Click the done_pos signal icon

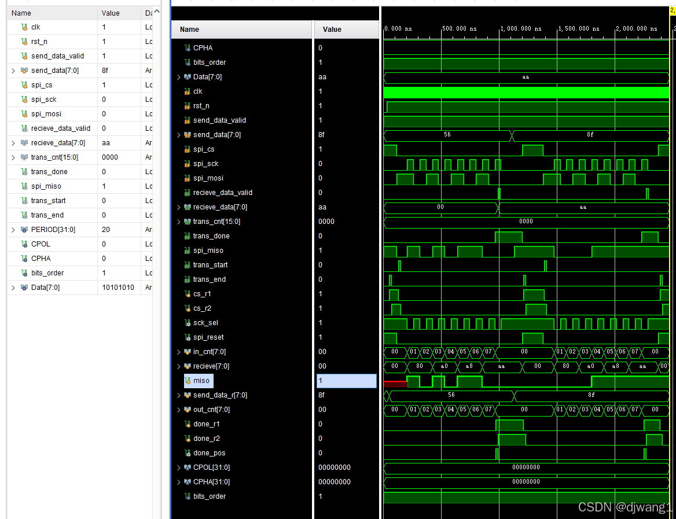(188, 452)
